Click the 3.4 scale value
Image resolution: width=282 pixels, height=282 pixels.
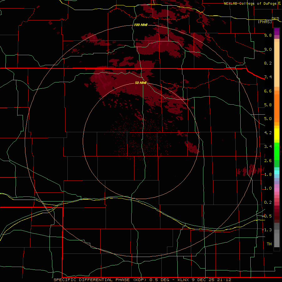[x=268, y=147]
